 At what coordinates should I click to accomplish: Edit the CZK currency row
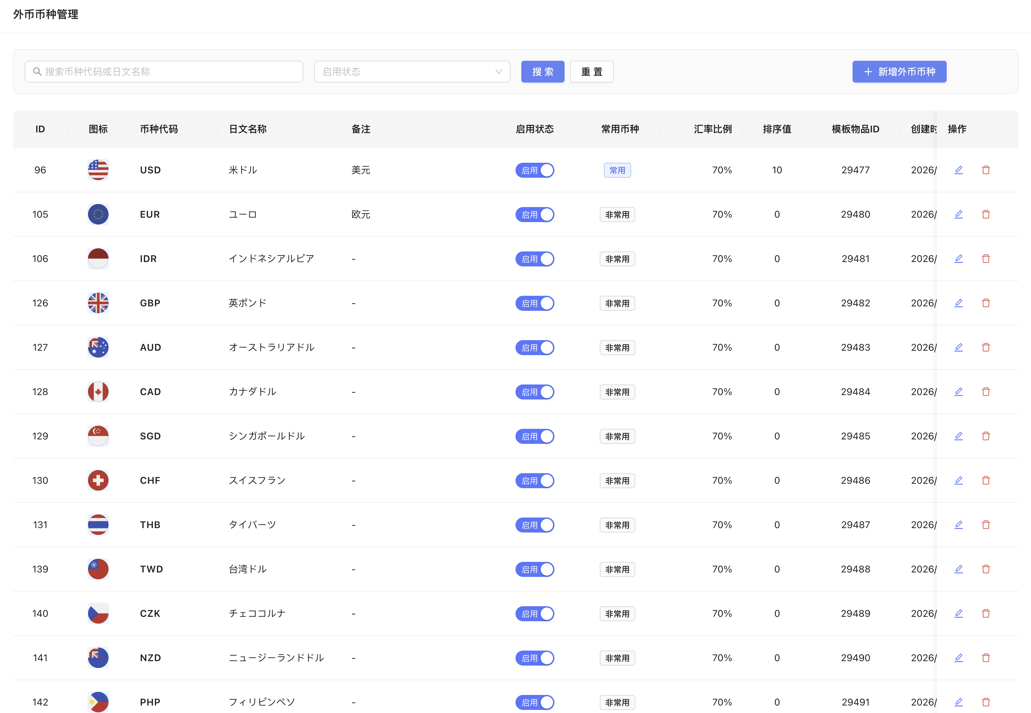pos(958,613)
